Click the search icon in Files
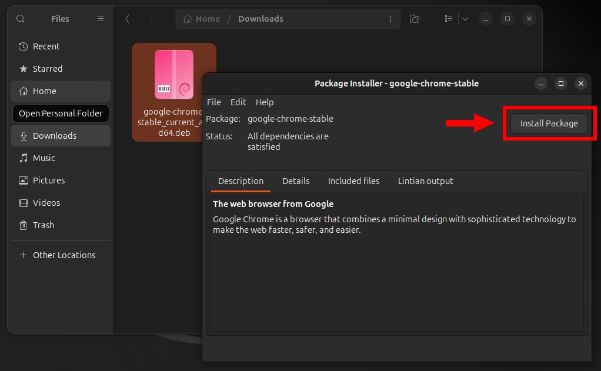This screenshot has height=371, width=601. tap(21, 19)
